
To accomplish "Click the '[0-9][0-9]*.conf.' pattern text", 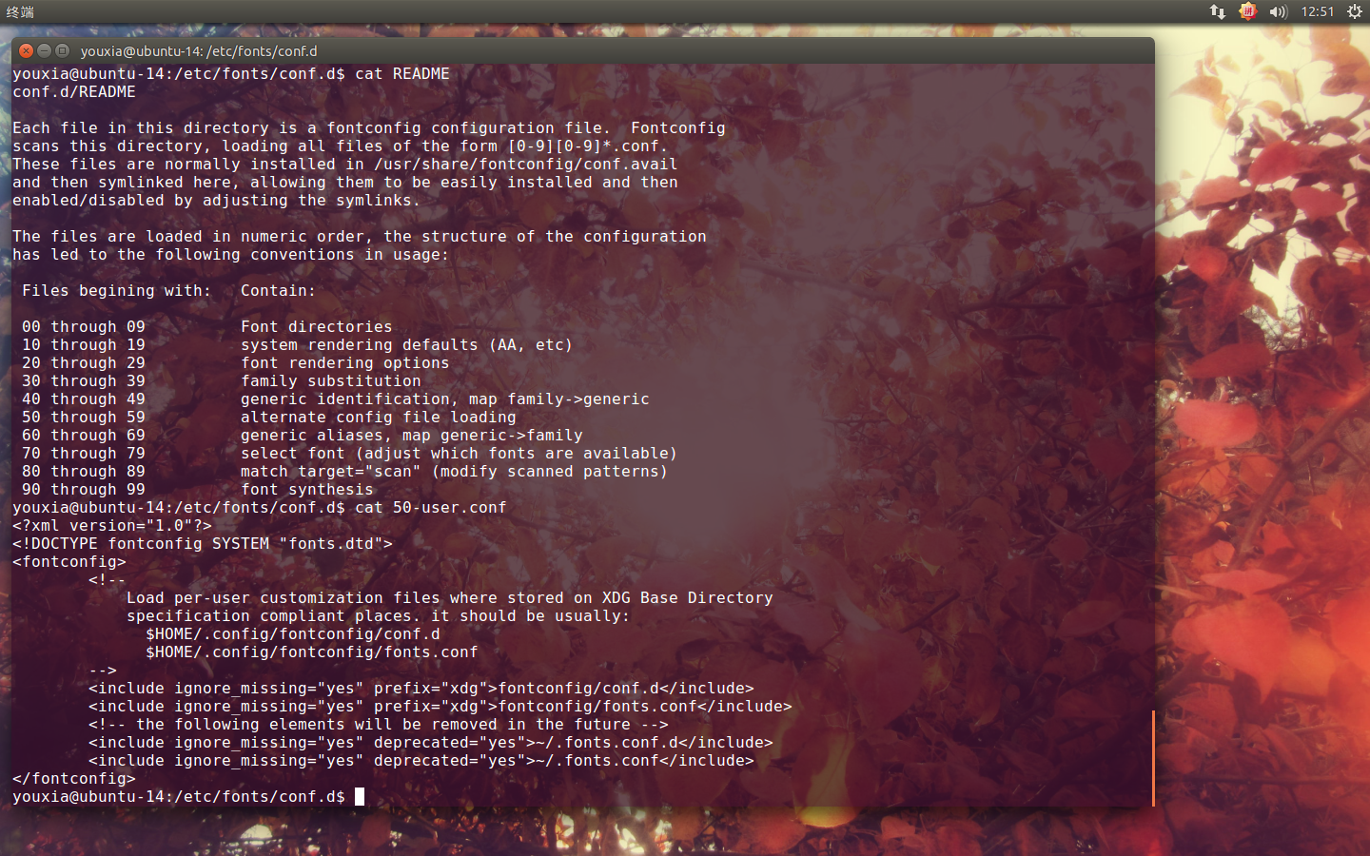I will point(588,146).
